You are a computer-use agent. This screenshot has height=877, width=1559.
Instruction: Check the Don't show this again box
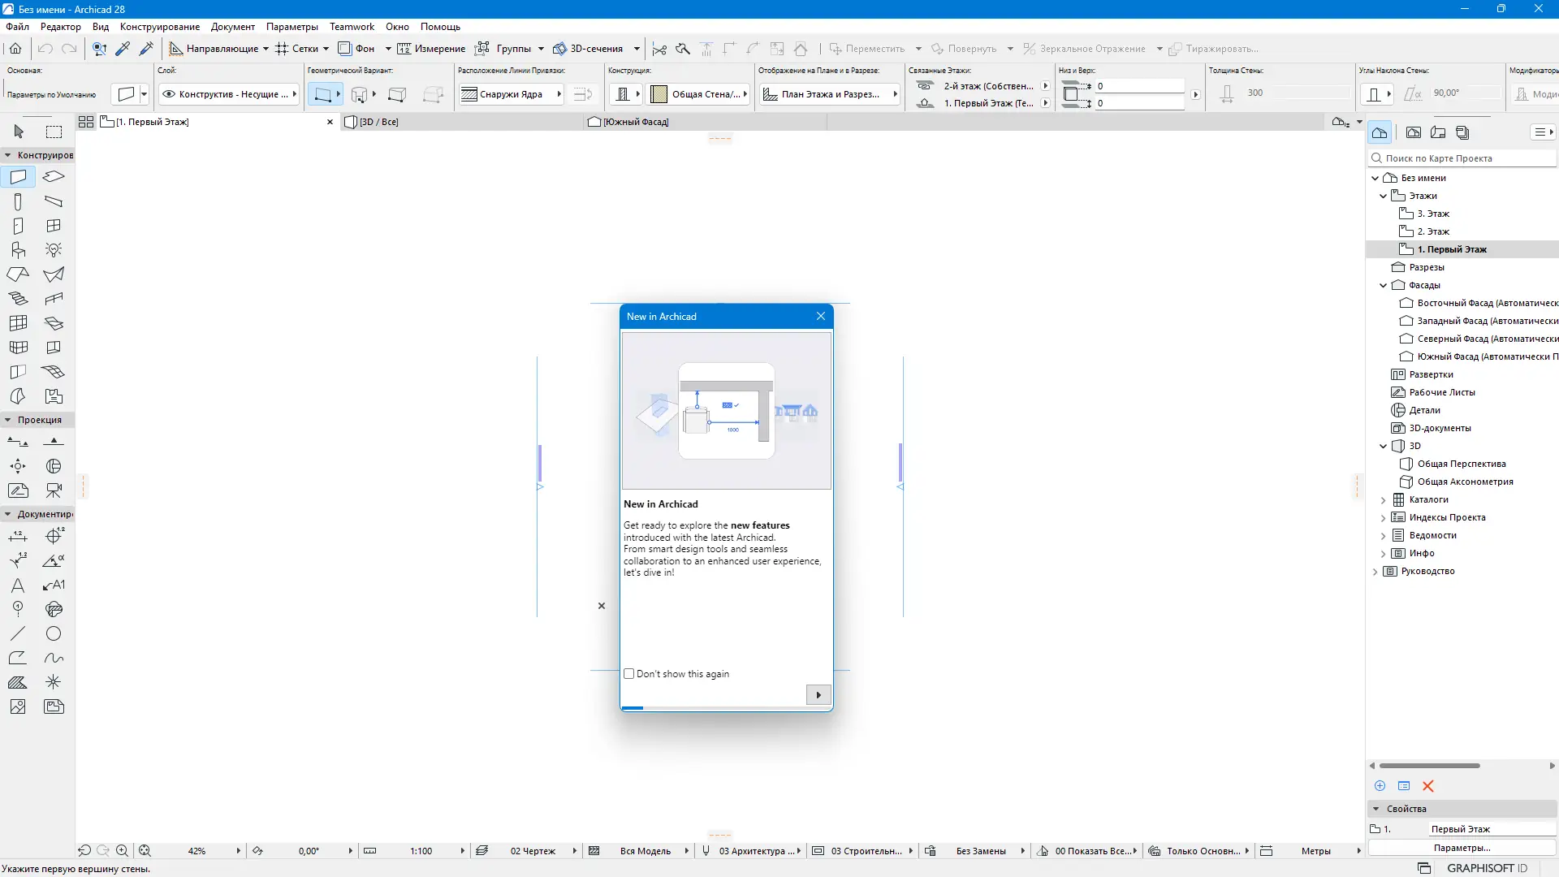click(x=629, y=674)
